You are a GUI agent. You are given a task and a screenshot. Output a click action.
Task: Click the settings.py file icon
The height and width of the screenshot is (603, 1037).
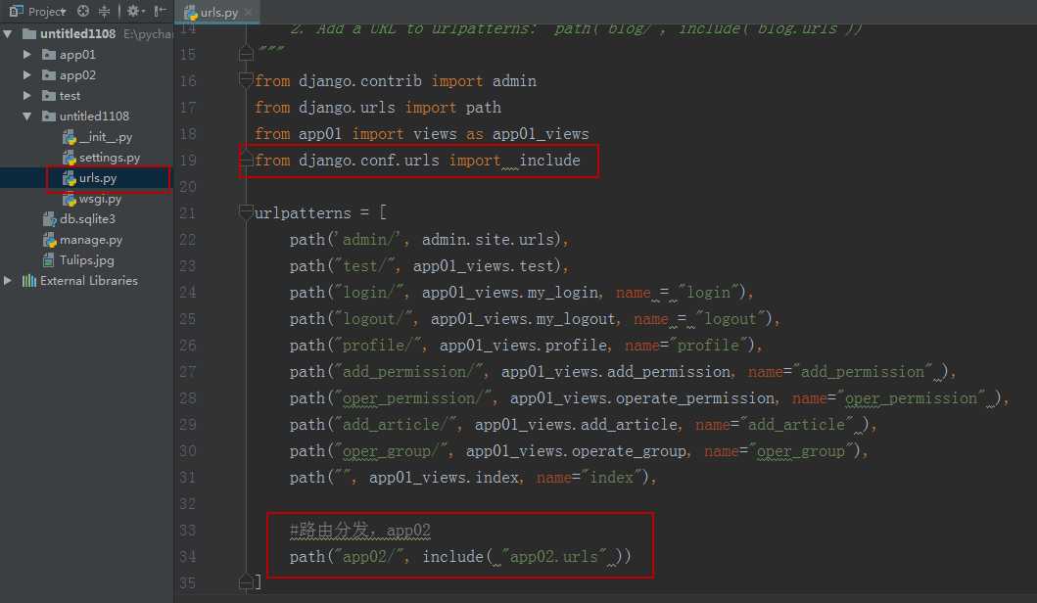(69, 158)
